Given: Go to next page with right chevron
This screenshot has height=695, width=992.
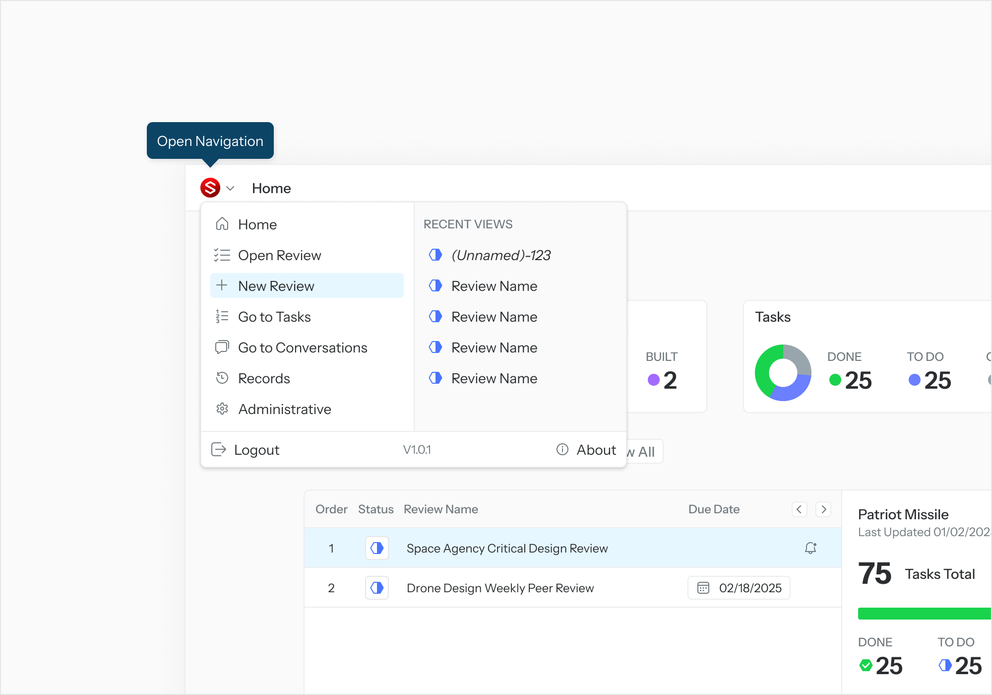Looking at the screenshot, I should [824, 509].
